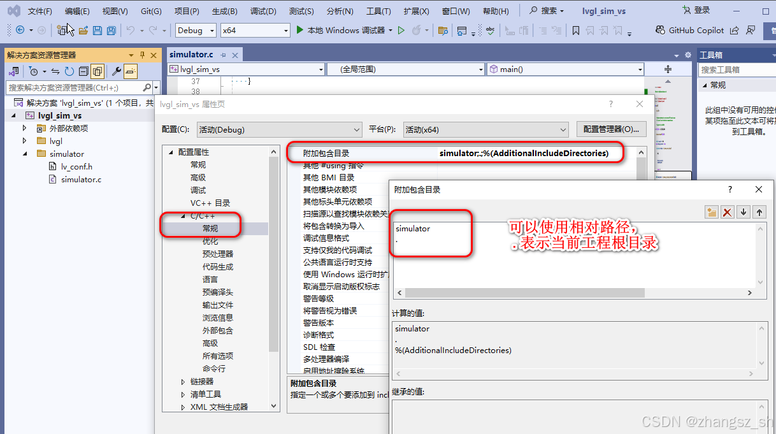Move include line up with arrow icon
776x434 pixels.
pos(759,212)
